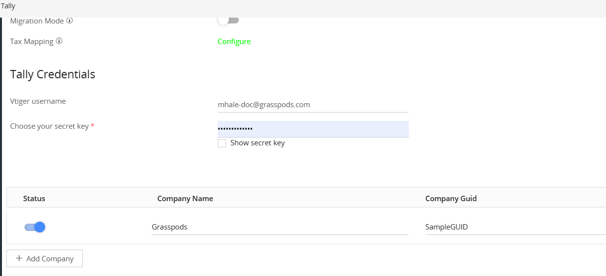This screenshot has width=606, height=276.
Task: Click the Company Guid column header
Action: tap(451, 198)
